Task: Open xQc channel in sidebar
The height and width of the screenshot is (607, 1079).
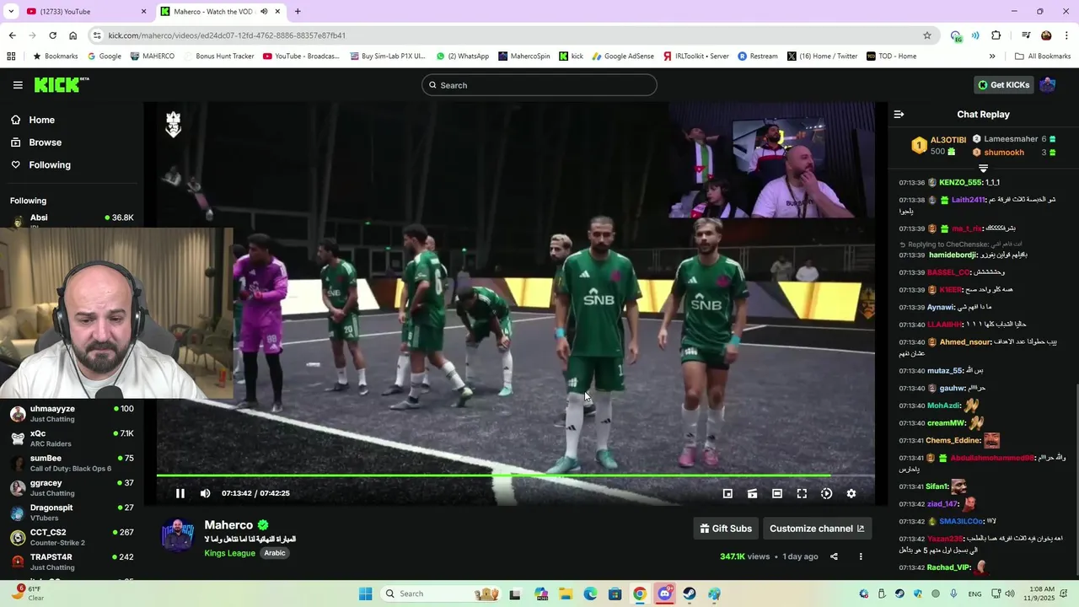Action: (x=72, y=438)
